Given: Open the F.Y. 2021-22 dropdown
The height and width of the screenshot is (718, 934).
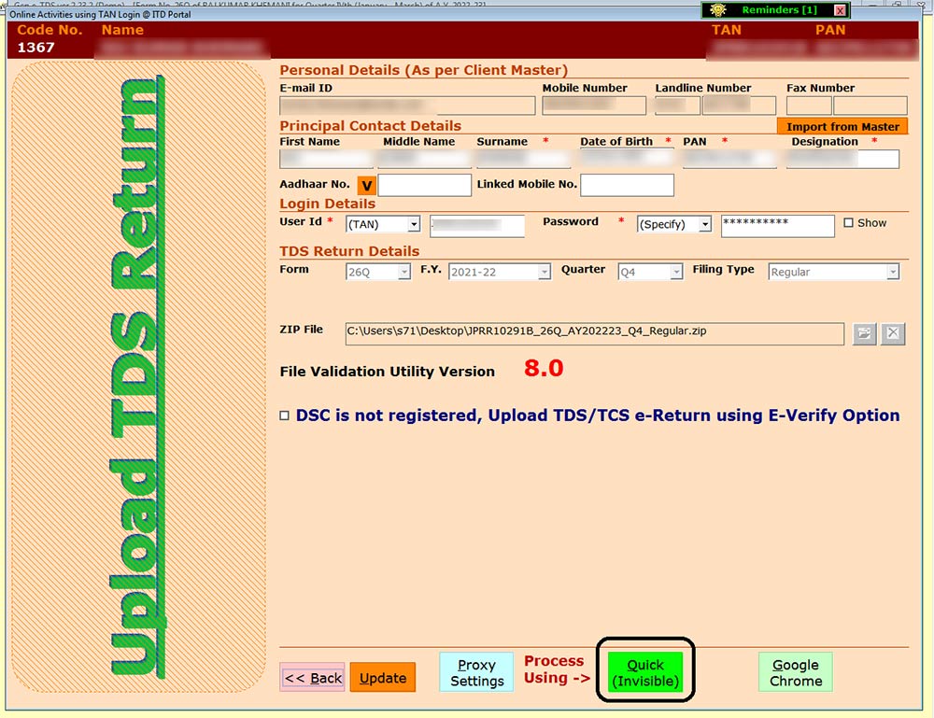Looking at the screenshot, I should coord(544,273).
